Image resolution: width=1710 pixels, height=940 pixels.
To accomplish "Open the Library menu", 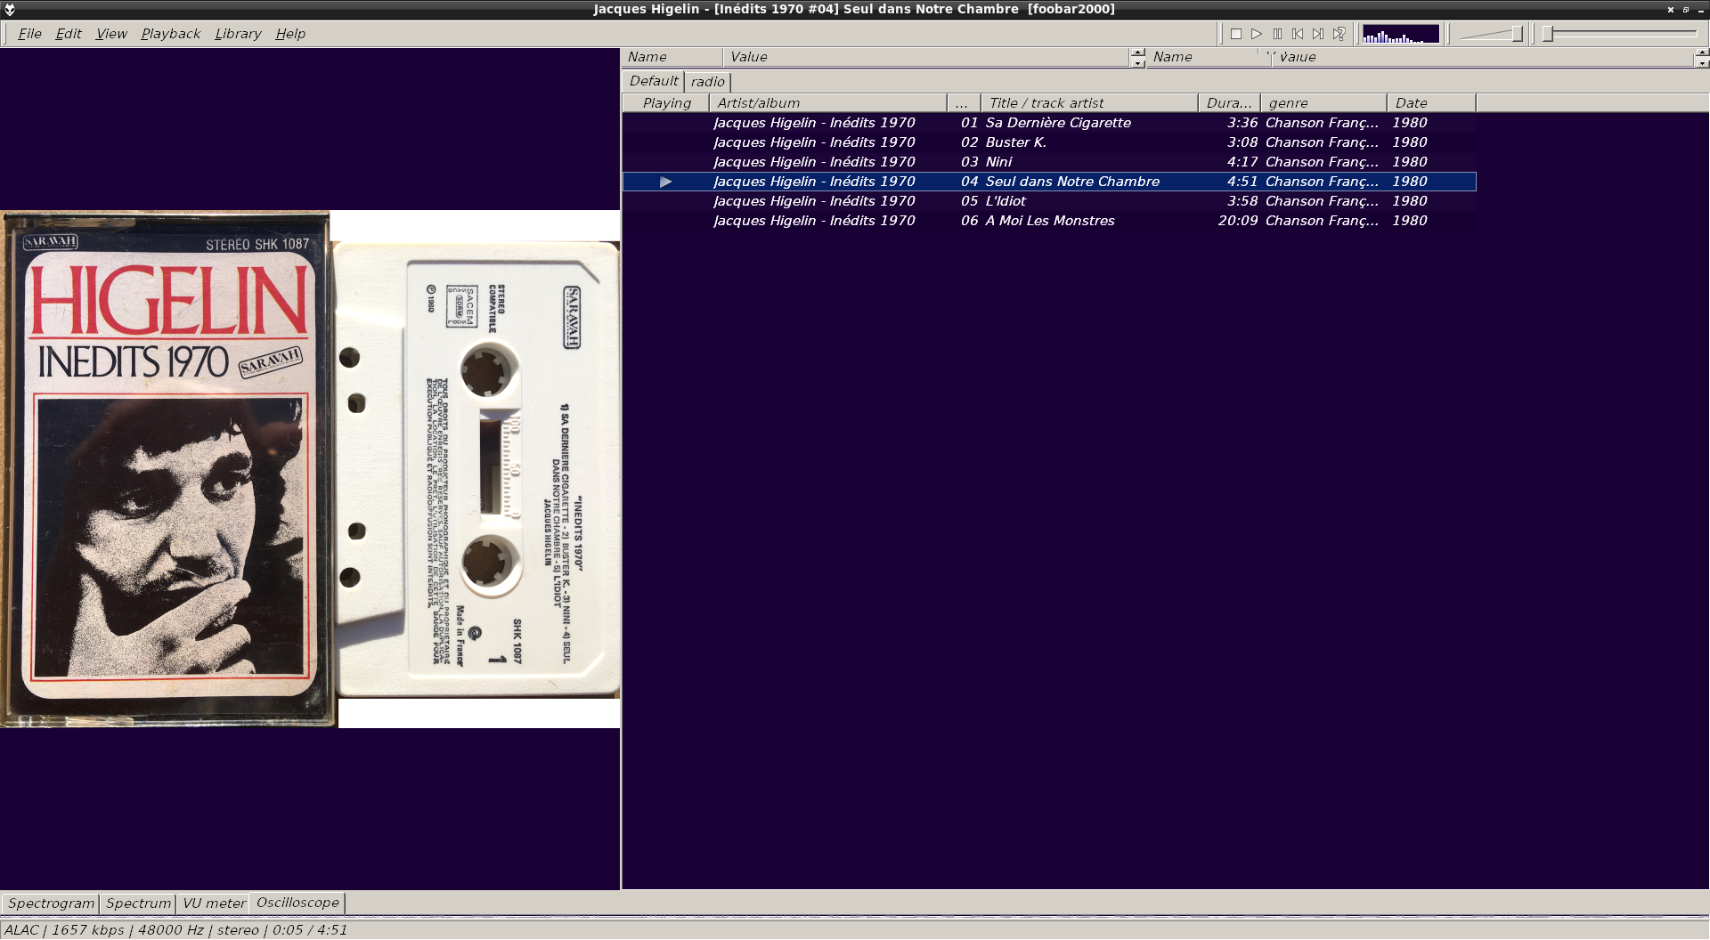I will (238, 34).
